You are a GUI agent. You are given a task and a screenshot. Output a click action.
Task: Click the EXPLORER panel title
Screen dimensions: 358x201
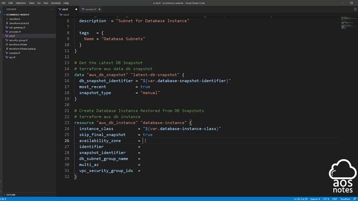click(11, 9)
